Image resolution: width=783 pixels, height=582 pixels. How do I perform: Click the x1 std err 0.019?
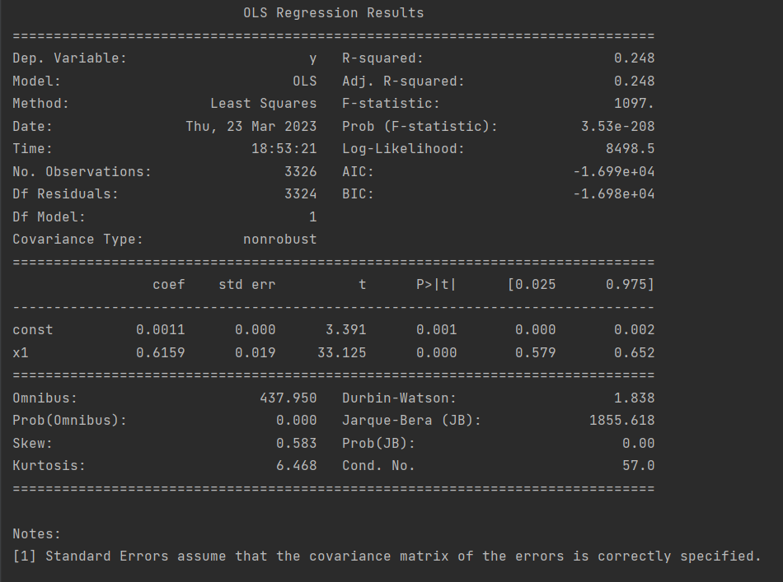click(256, 353)
